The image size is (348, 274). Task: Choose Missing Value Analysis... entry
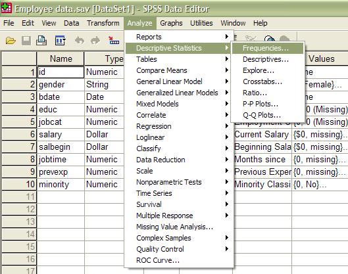[x=179, y=227]
